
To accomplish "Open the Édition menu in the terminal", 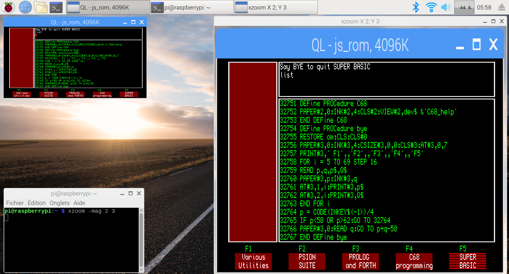I will click(x=37, y=203).
